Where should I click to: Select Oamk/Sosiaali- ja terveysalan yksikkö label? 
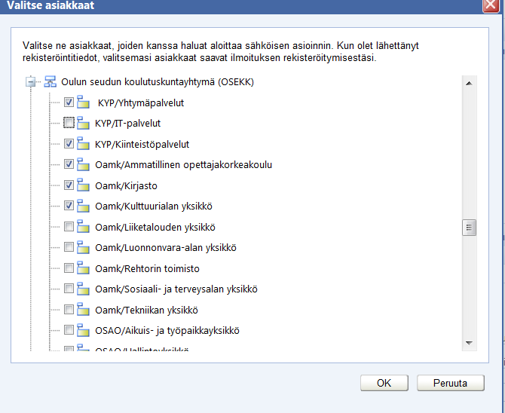pos(176,289)
